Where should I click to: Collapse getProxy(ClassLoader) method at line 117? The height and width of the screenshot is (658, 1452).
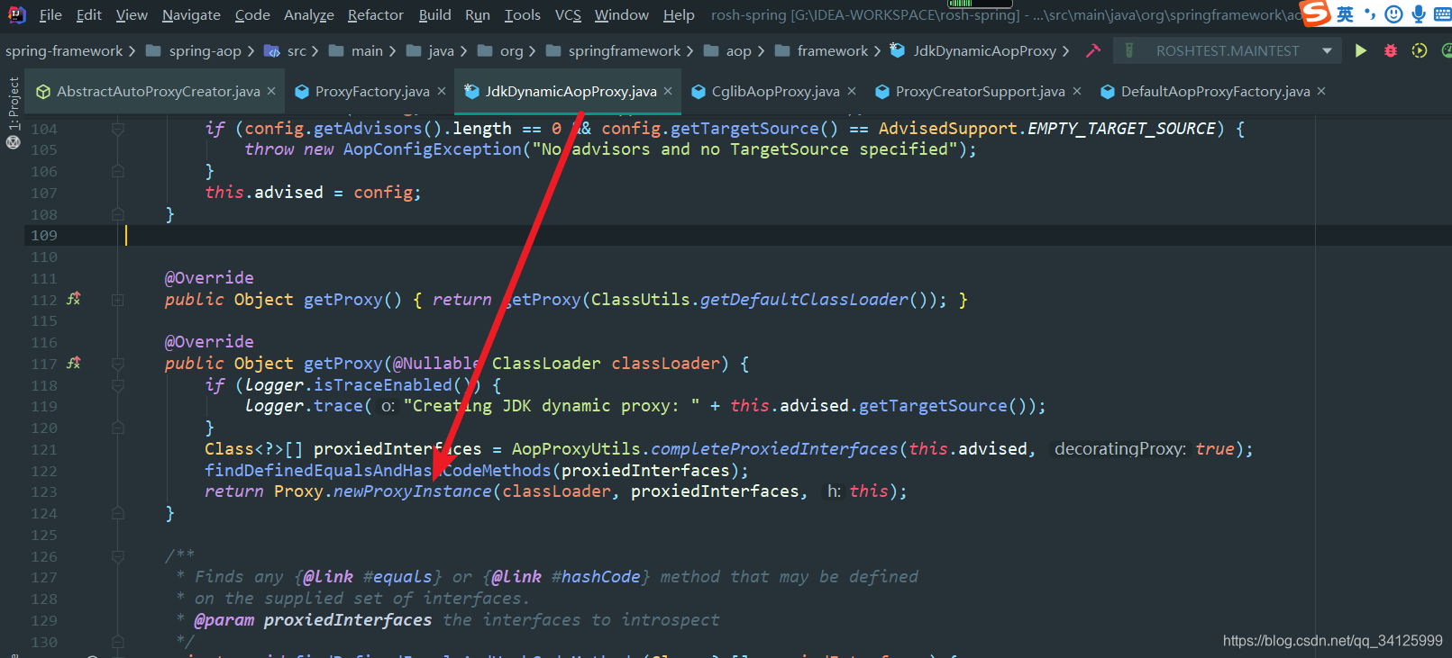point(117,364)
